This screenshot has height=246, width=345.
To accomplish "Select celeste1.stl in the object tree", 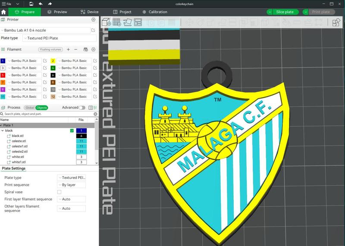I will 19,146.
